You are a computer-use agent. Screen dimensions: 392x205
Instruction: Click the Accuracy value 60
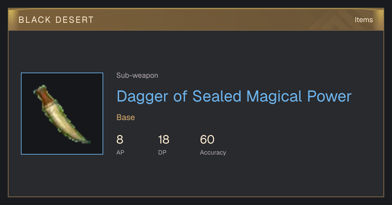[207, 140]
